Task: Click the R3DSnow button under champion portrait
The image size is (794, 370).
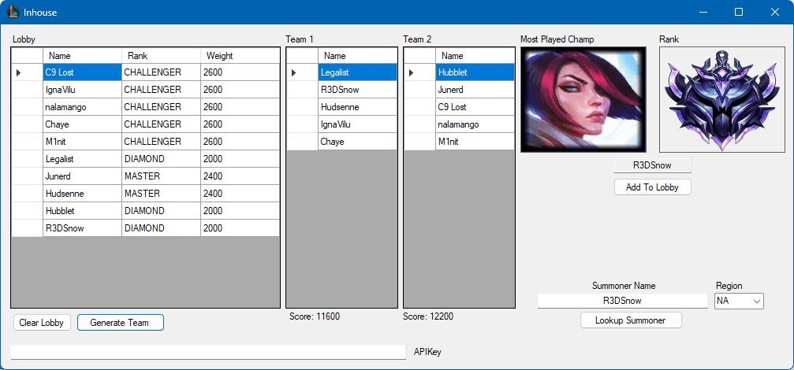Action: pyautogui.click(x=652, y=165)
